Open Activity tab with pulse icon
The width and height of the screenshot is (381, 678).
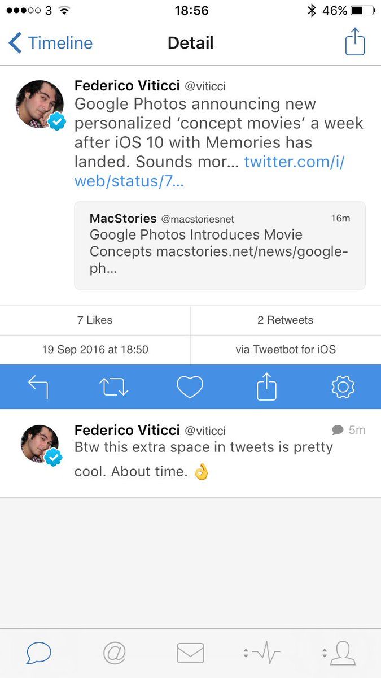(x=262, y=654)
